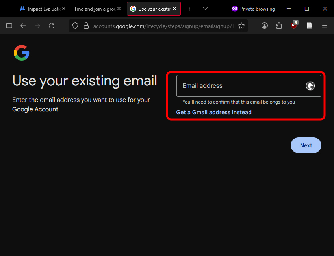Close the Use your existing email tab

point(174,9)
